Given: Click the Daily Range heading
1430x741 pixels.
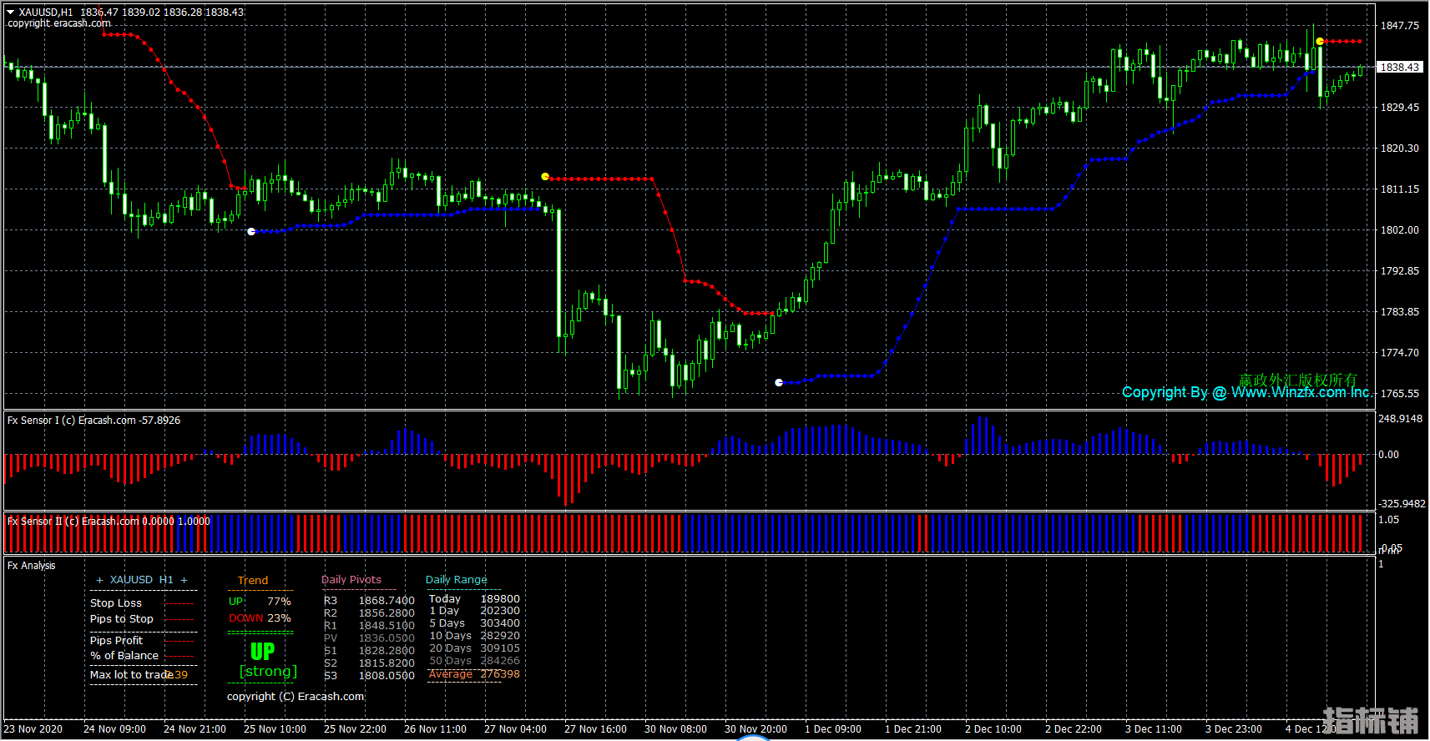Looking at the screenshot, I should (x=456, y=580).
